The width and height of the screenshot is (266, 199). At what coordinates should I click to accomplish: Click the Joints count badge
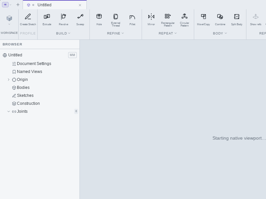pos(76,111)
